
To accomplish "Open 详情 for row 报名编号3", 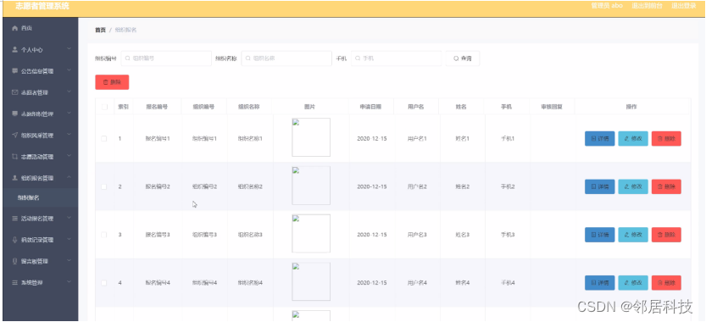I will [599, 235].
